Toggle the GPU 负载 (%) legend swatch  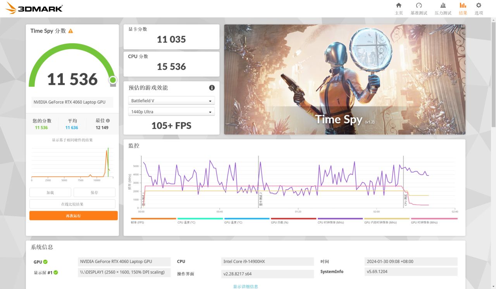point(293,219)
